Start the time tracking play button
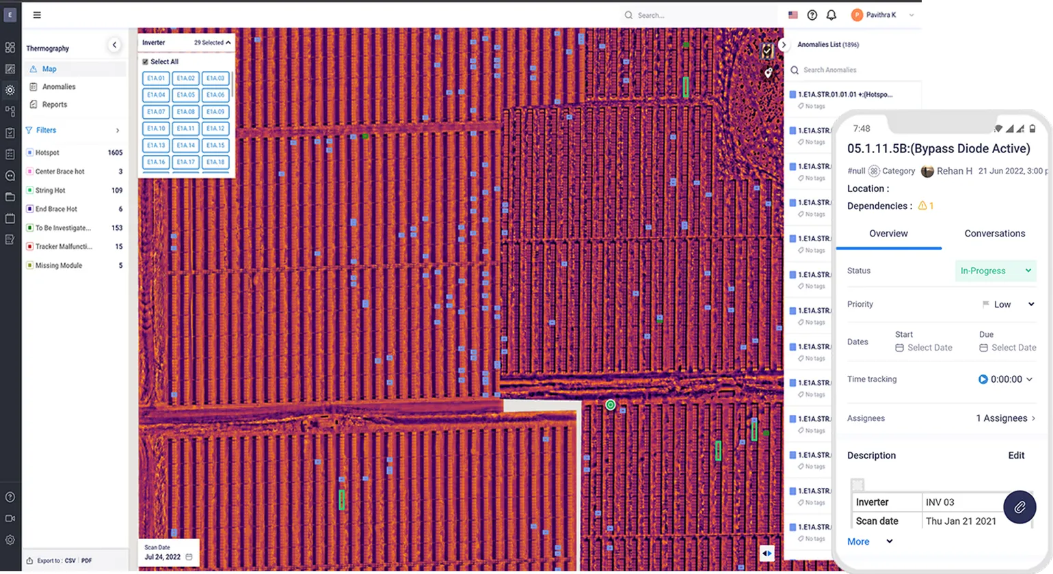The height and width of the screenshot is (574, 1053). tap(983, 379)
